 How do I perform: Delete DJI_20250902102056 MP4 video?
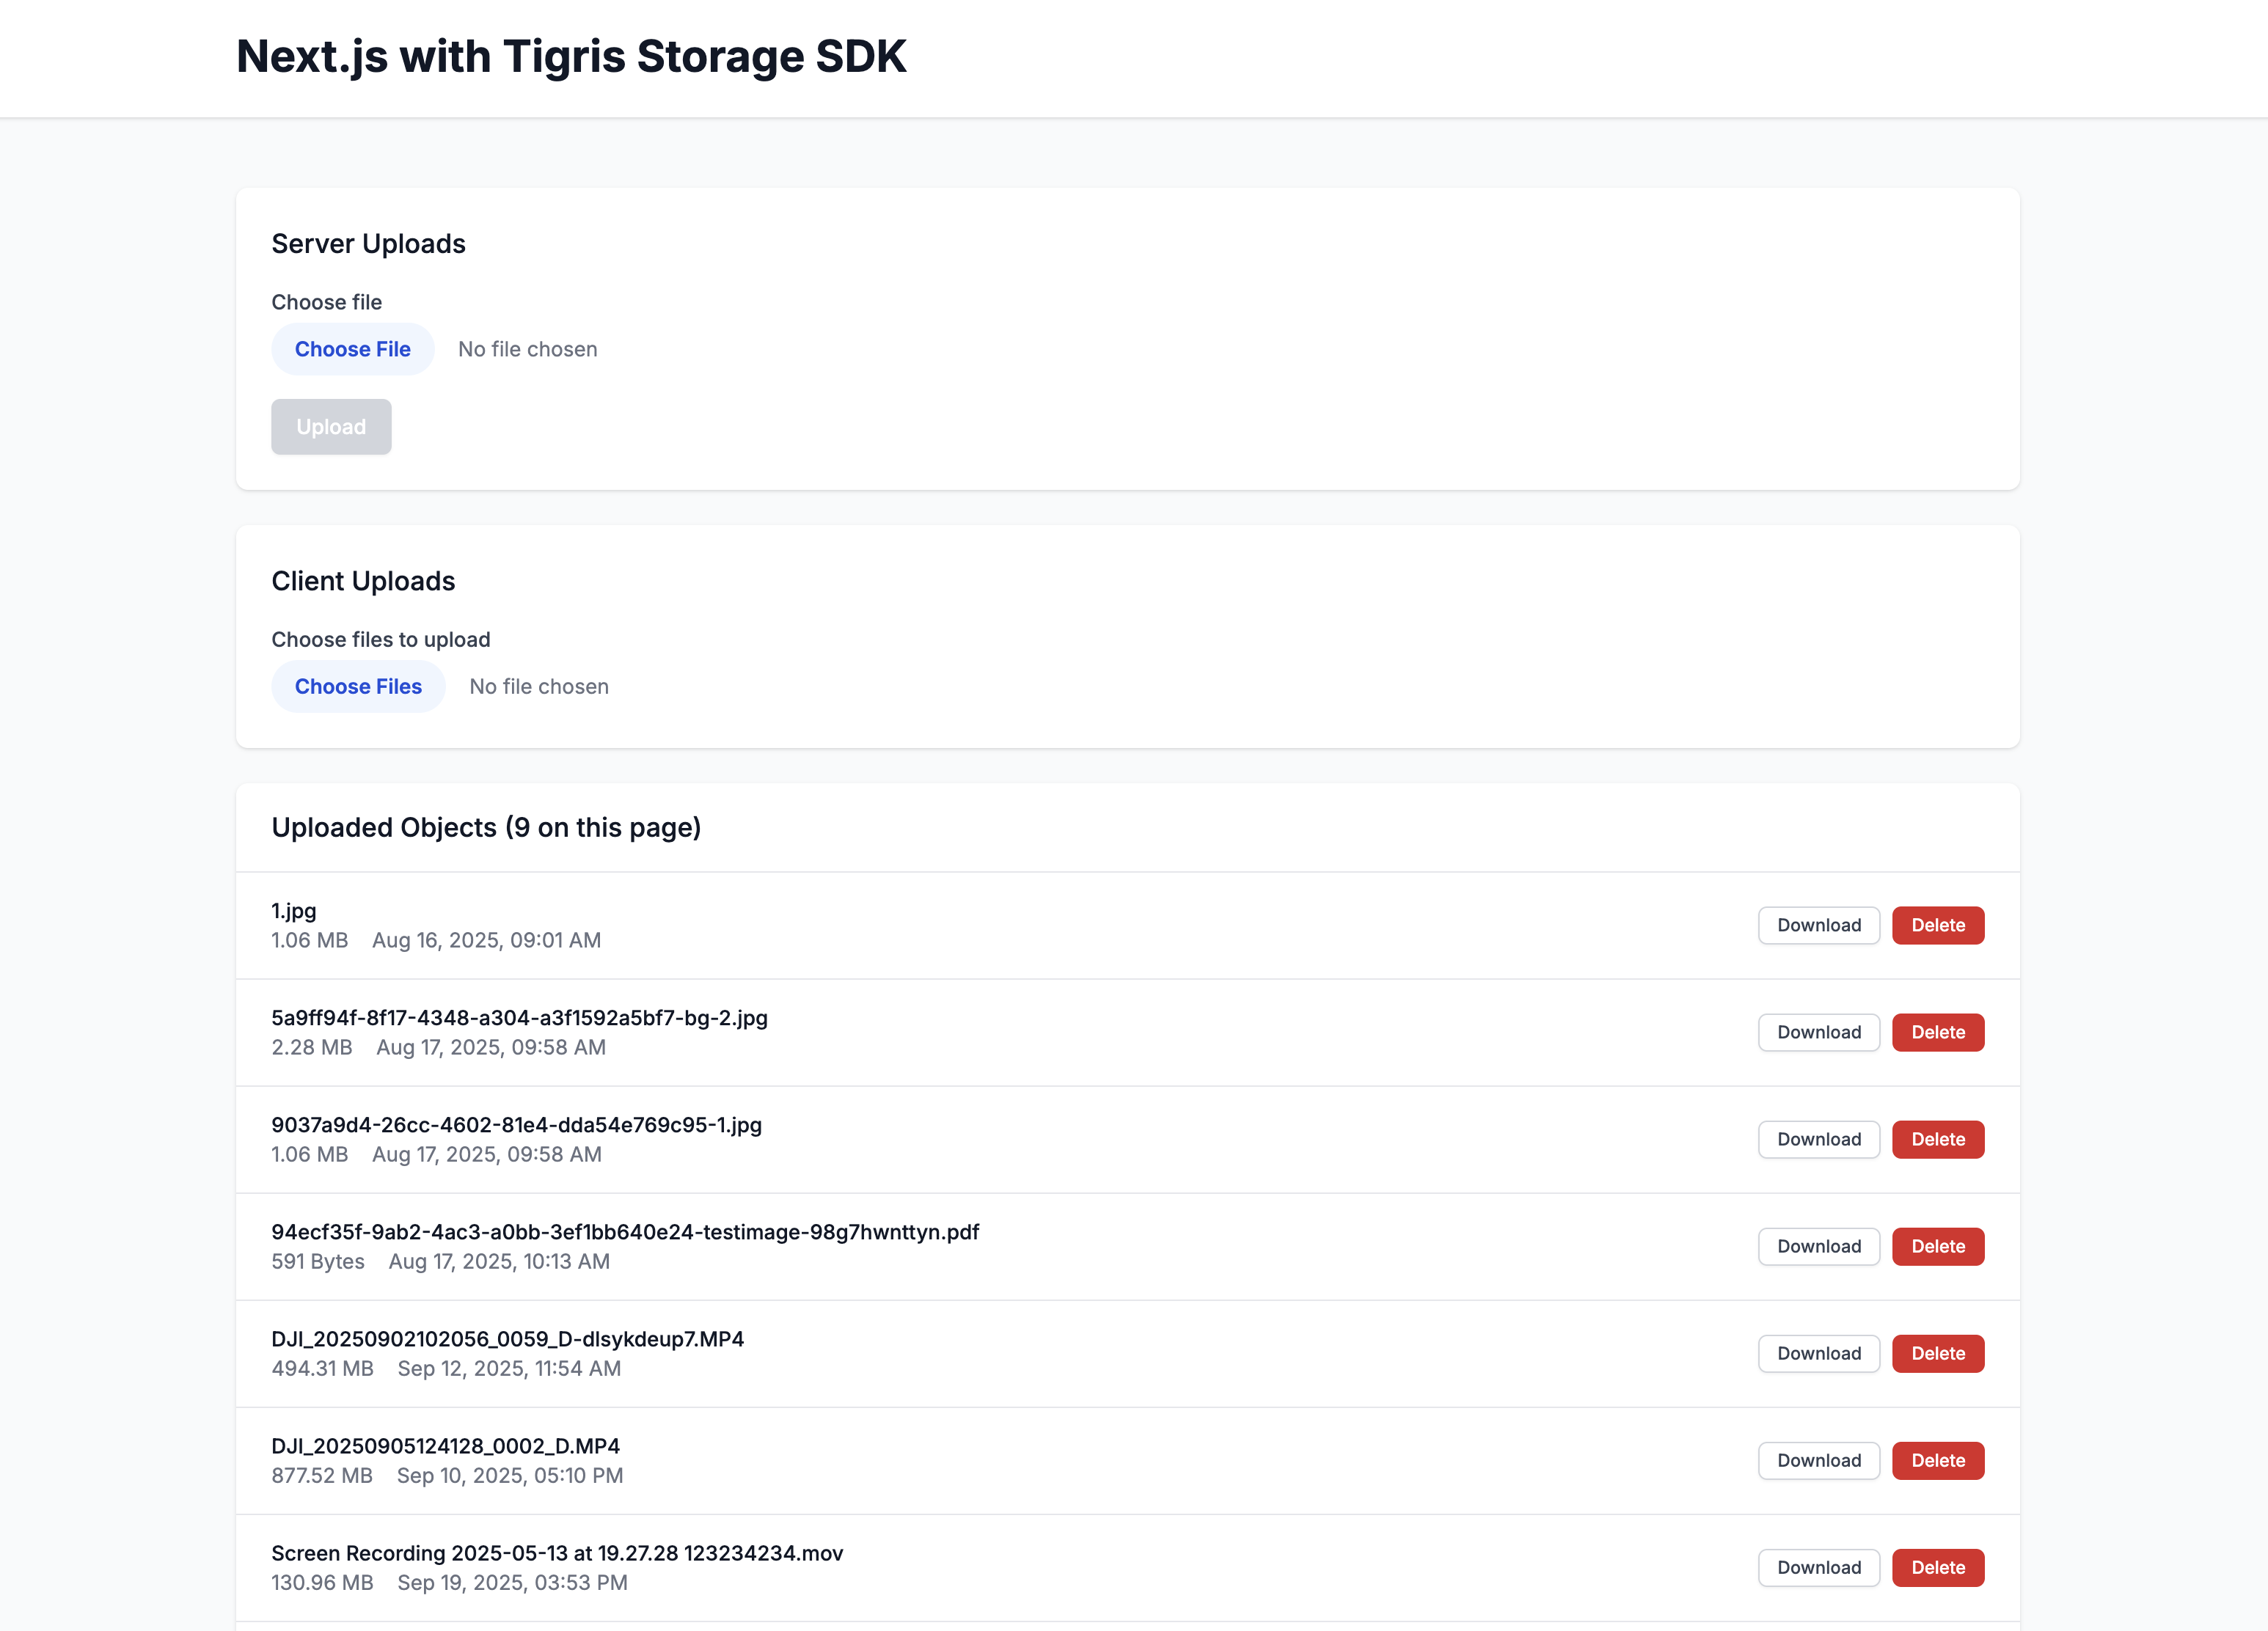pos(1937,1353)
